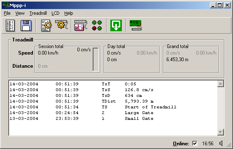Open the log list document icon

(x=10, y=25)
